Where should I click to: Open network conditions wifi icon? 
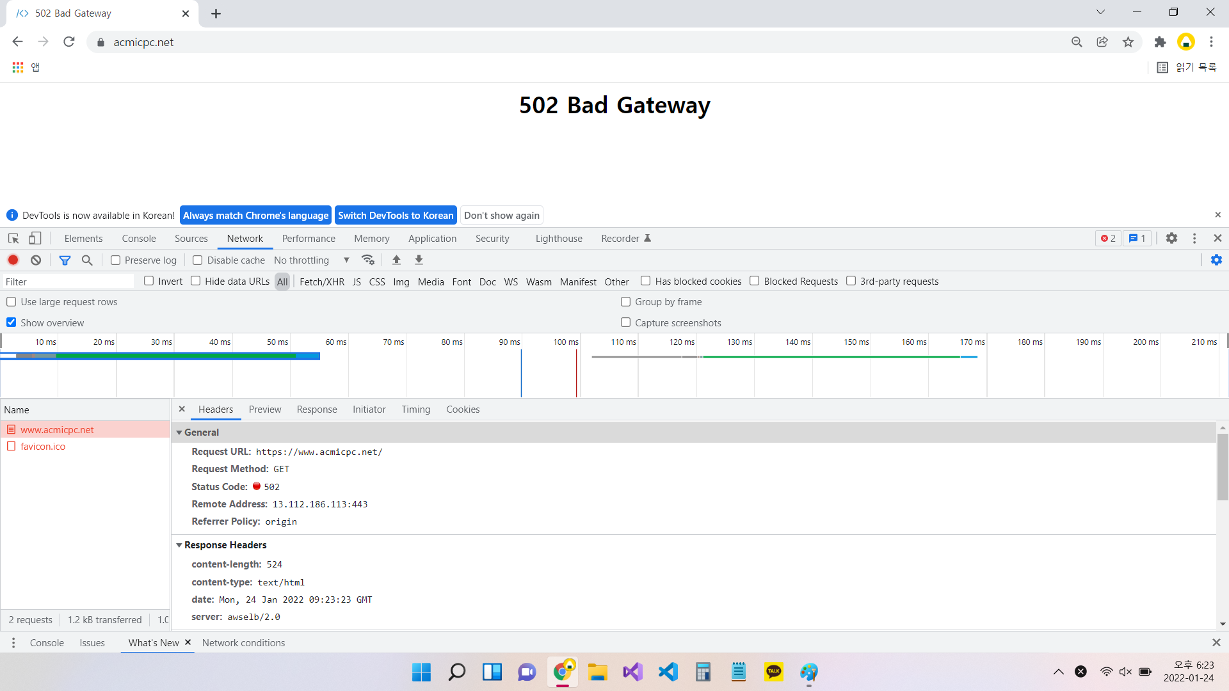point(367,260)
